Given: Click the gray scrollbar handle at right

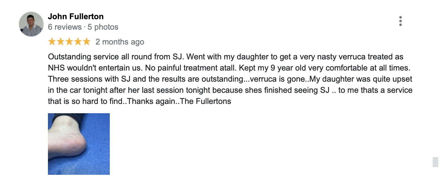Looking at the screenshot, I should [435, 162].
